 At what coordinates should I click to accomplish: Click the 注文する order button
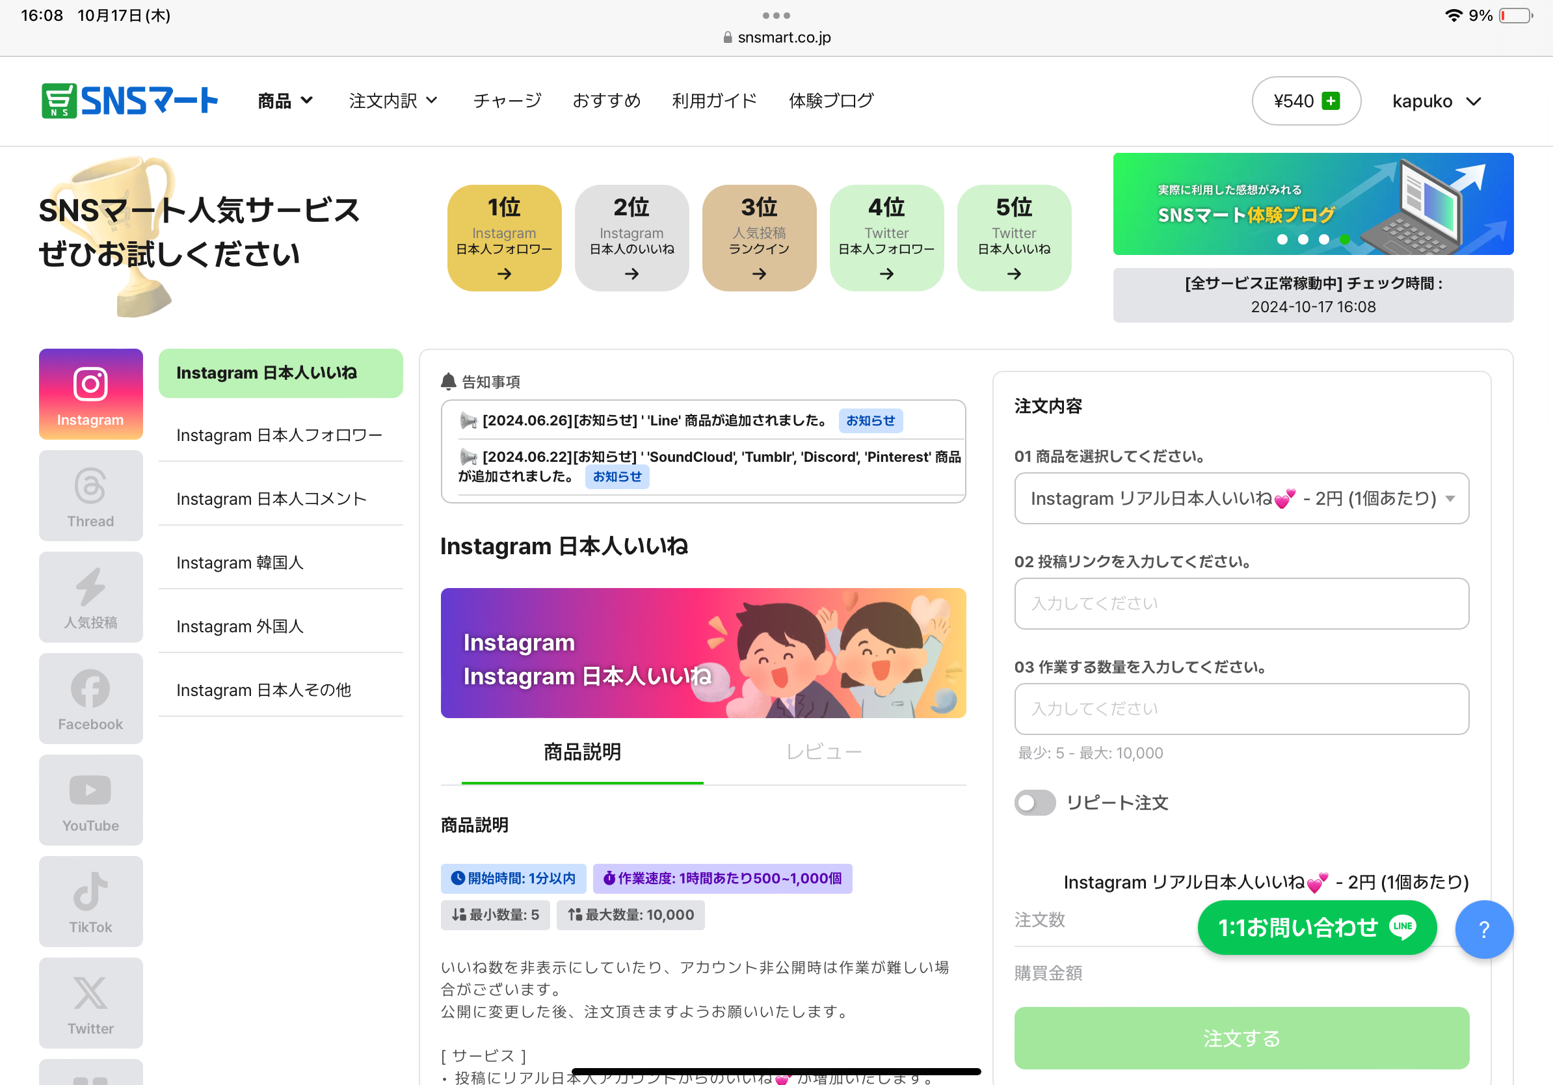pyautogui.click(x=1241, y=1038)
